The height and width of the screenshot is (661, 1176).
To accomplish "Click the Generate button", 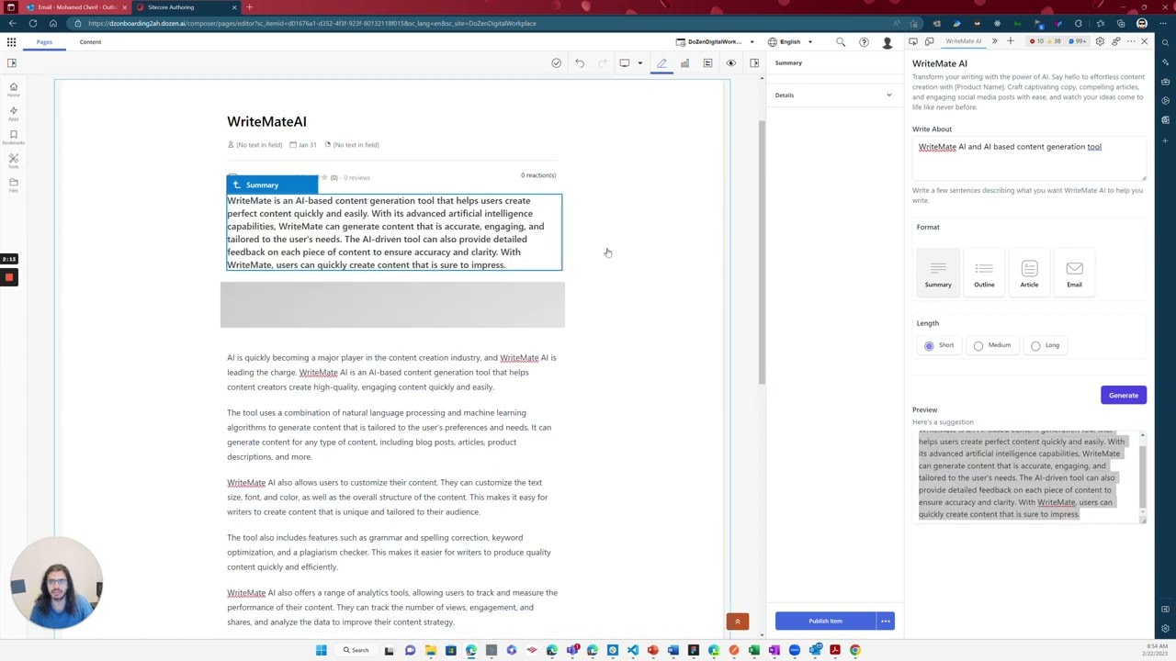I will pyautogui.click(x=1123, y=396).
